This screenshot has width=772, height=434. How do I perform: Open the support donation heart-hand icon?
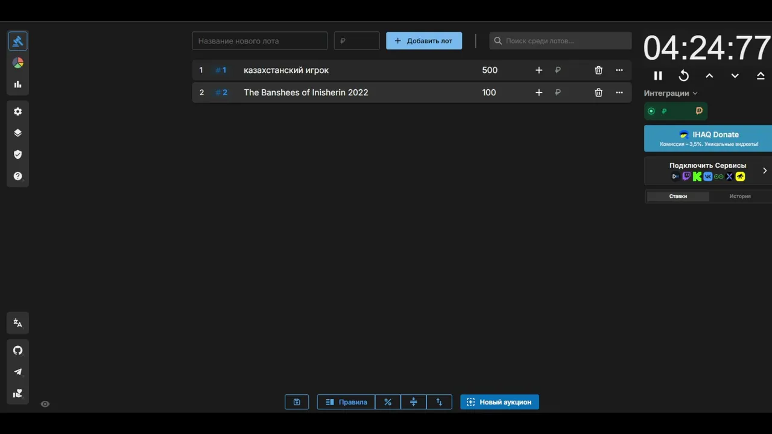coord(17,394)
